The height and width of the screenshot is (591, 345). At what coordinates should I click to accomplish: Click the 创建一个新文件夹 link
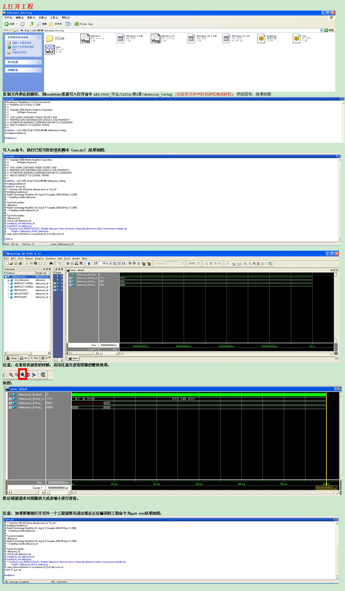[22, 43]
